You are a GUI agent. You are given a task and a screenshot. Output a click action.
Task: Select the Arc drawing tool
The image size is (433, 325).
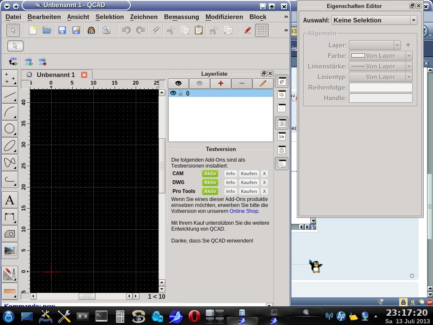coord(10,112)
